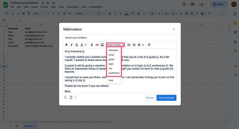Decrease font size with minus button
The width and height of the screenshot is (239, 129).
pyautogui.click(x=93, y=13)
